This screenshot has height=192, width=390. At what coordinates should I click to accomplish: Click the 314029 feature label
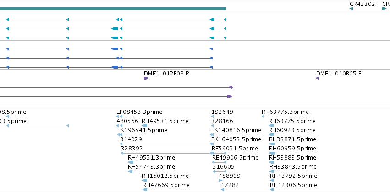coord(131,139)
